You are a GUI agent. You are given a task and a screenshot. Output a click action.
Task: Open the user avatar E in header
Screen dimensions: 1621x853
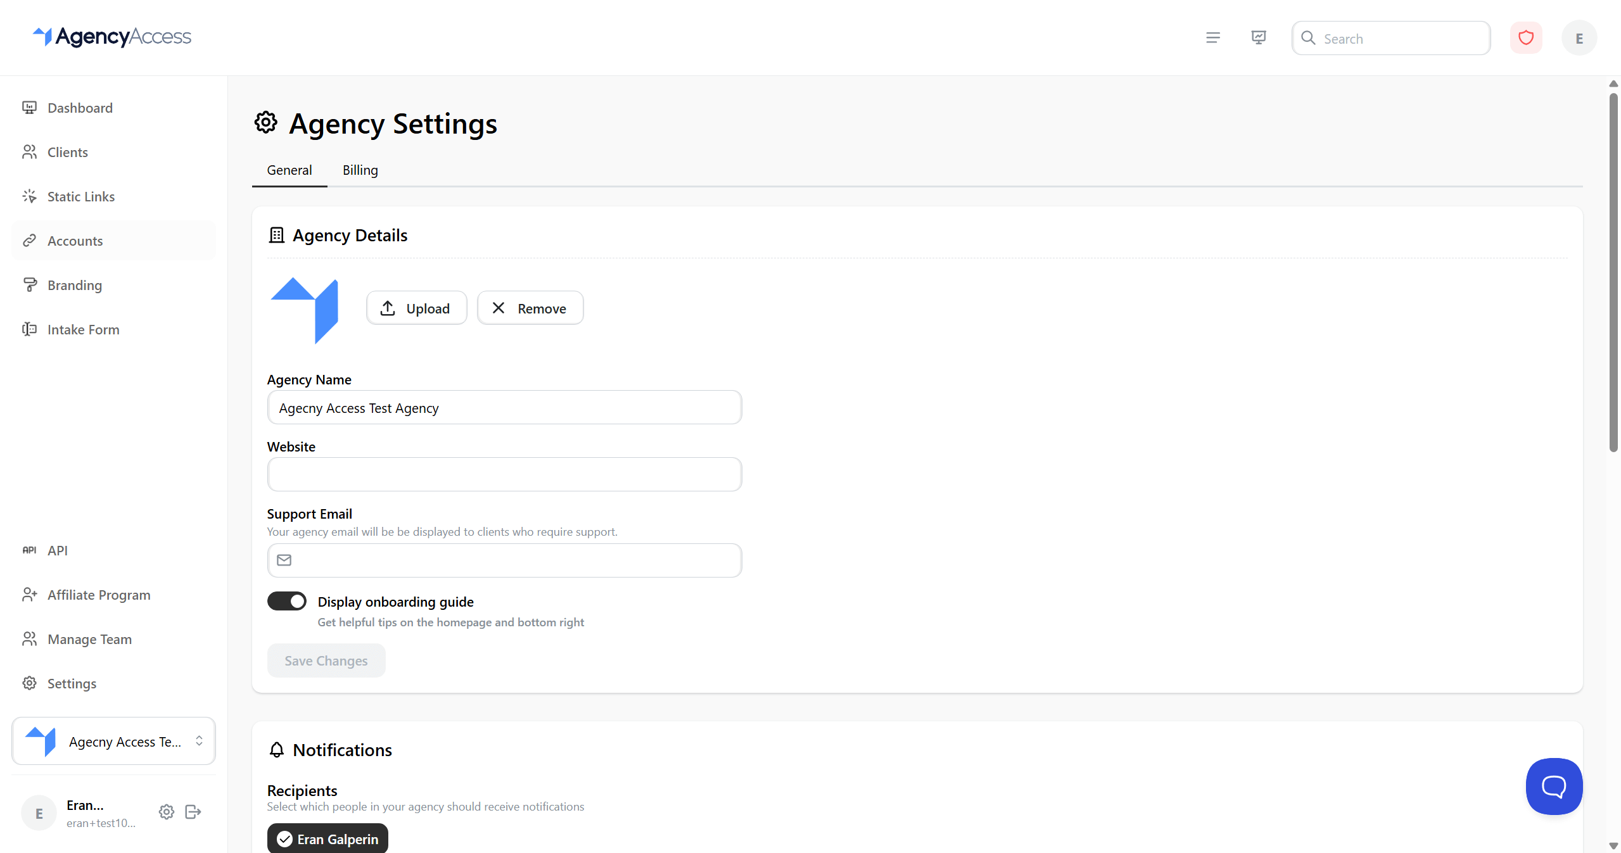tap(1579, 38)
